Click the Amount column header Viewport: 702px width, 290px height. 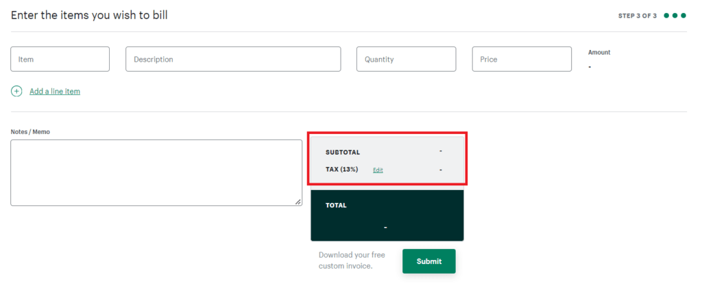pyautogui.click(x=599, y=52)
